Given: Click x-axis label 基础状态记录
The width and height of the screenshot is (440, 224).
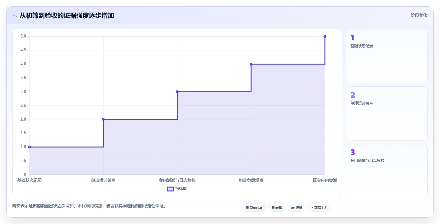Looking at the screenshot, I should [30, 181].
